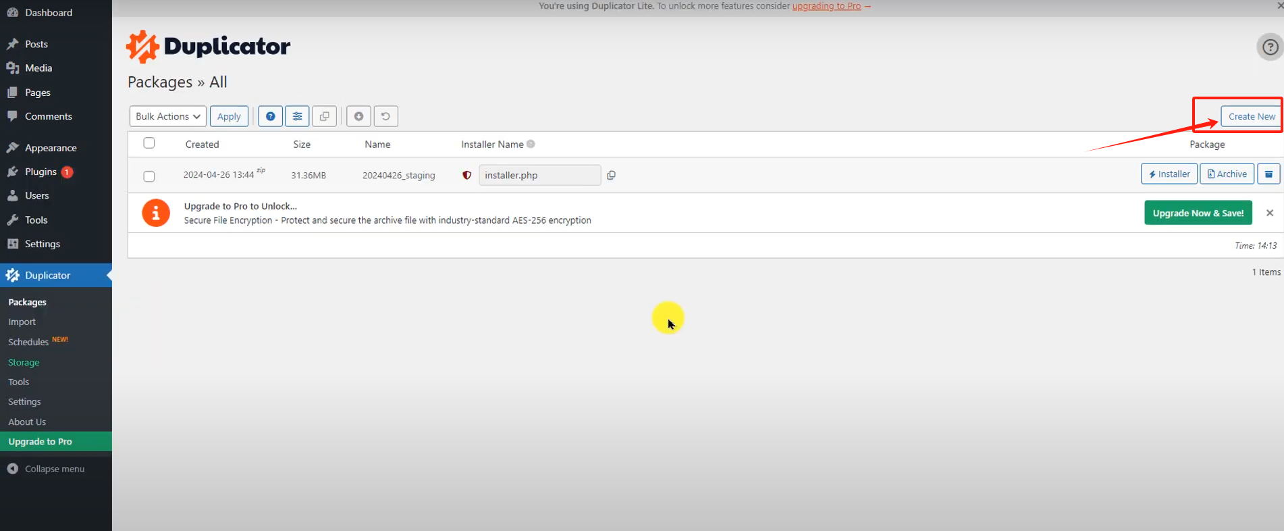Copy the installer.php name to clipboard

click(611, 175)
